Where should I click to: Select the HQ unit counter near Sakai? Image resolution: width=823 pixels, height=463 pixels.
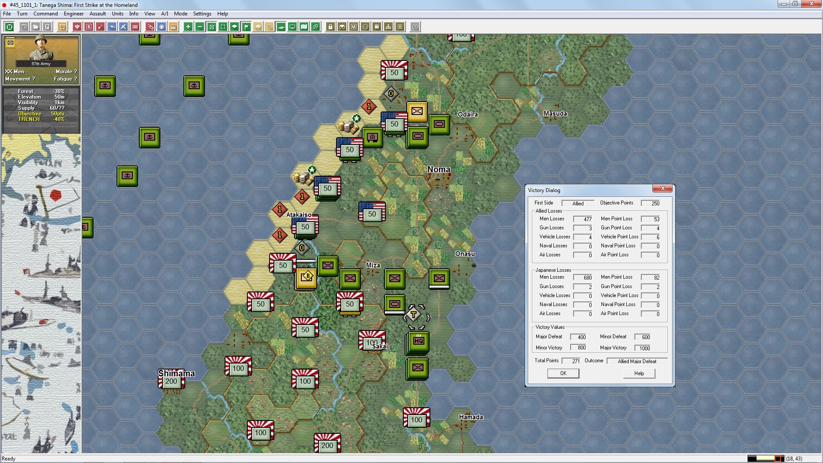point(418,341)
